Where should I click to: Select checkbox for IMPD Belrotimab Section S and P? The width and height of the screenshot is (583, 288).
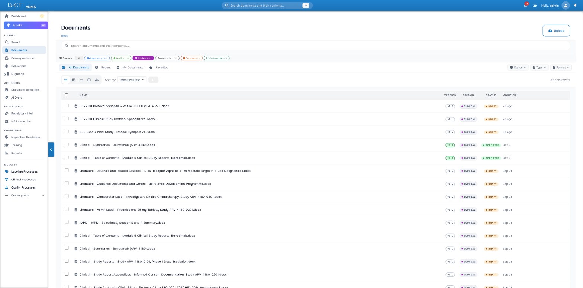(67, 222)
